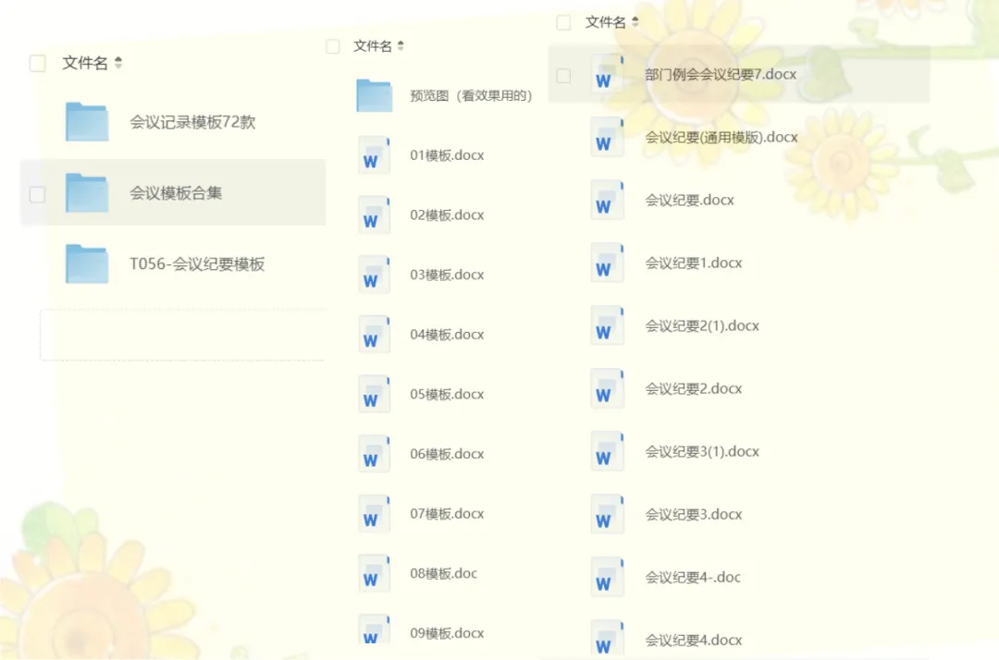Select file name 部门例会会议纪要7.docx
The height and width of the screenshot is (660, 999).
pyautogui.click(x=721, y=75)
